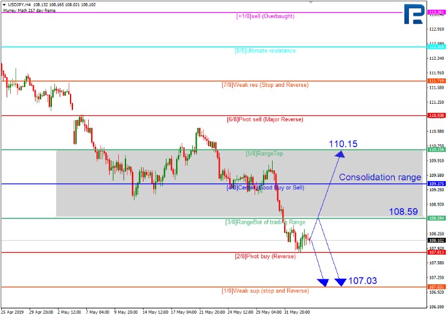The height and width of the screenshot is (315, 447).
Task: Click the orange 111.719 axis price tag
Action: click(435, 81)
